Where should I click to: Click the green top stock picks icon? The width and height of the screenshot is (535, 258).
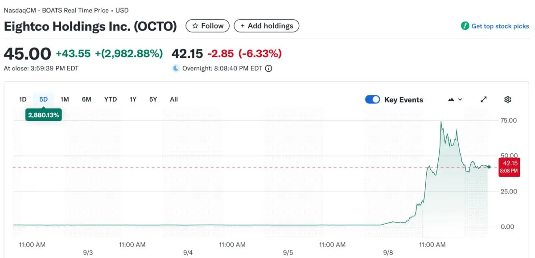[465, 26]
